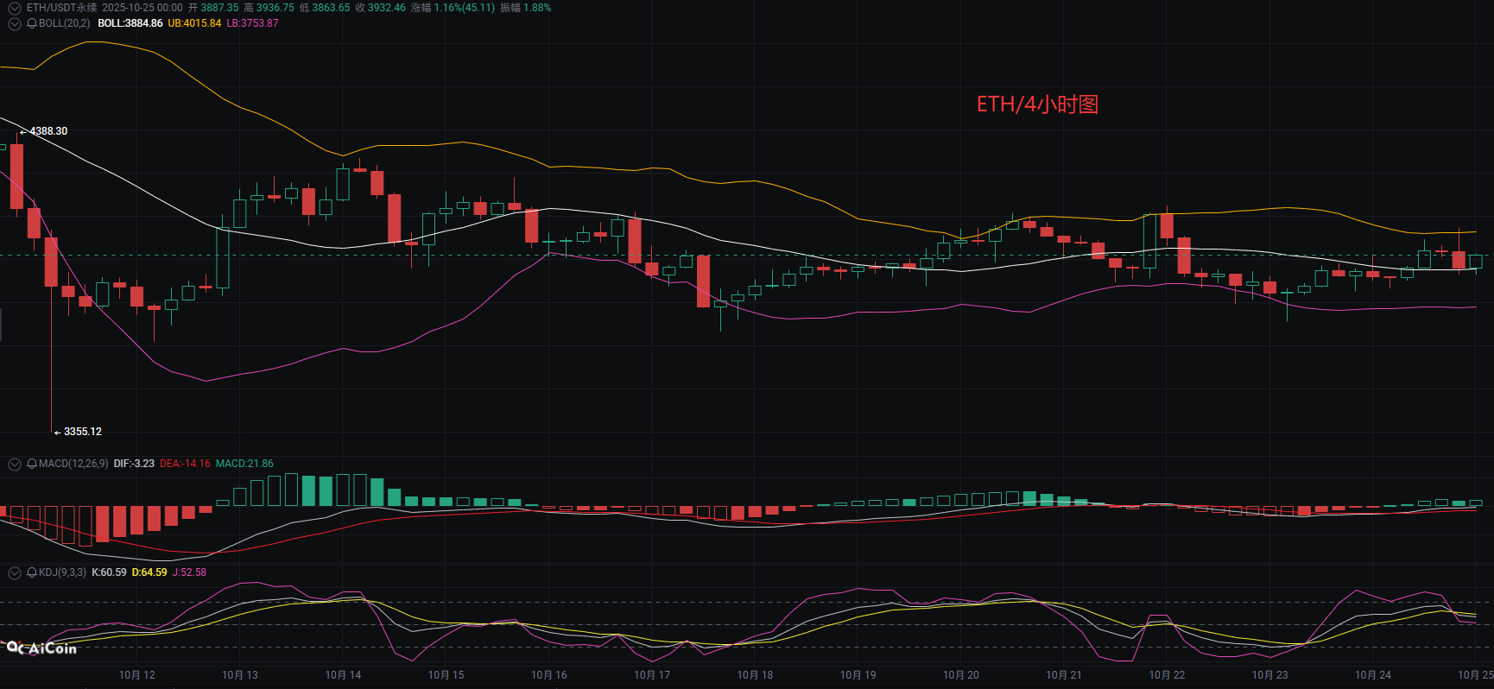Click the magenta LB:3753.87 lower band value
The height and width of the screenshot is (689, 1494).
252,23
